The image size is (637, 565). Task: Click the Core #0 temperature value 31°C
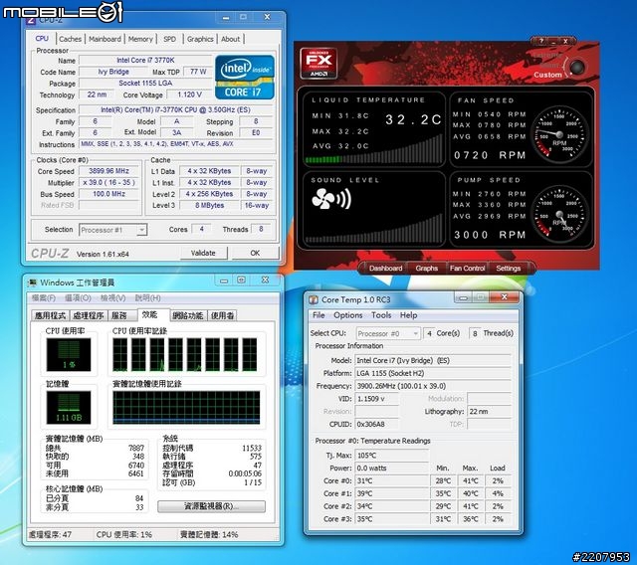tap(391, 481)
